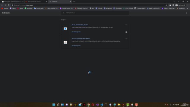
Task: Click the Java jre-8u321 file icon
Action: (65, 42)
